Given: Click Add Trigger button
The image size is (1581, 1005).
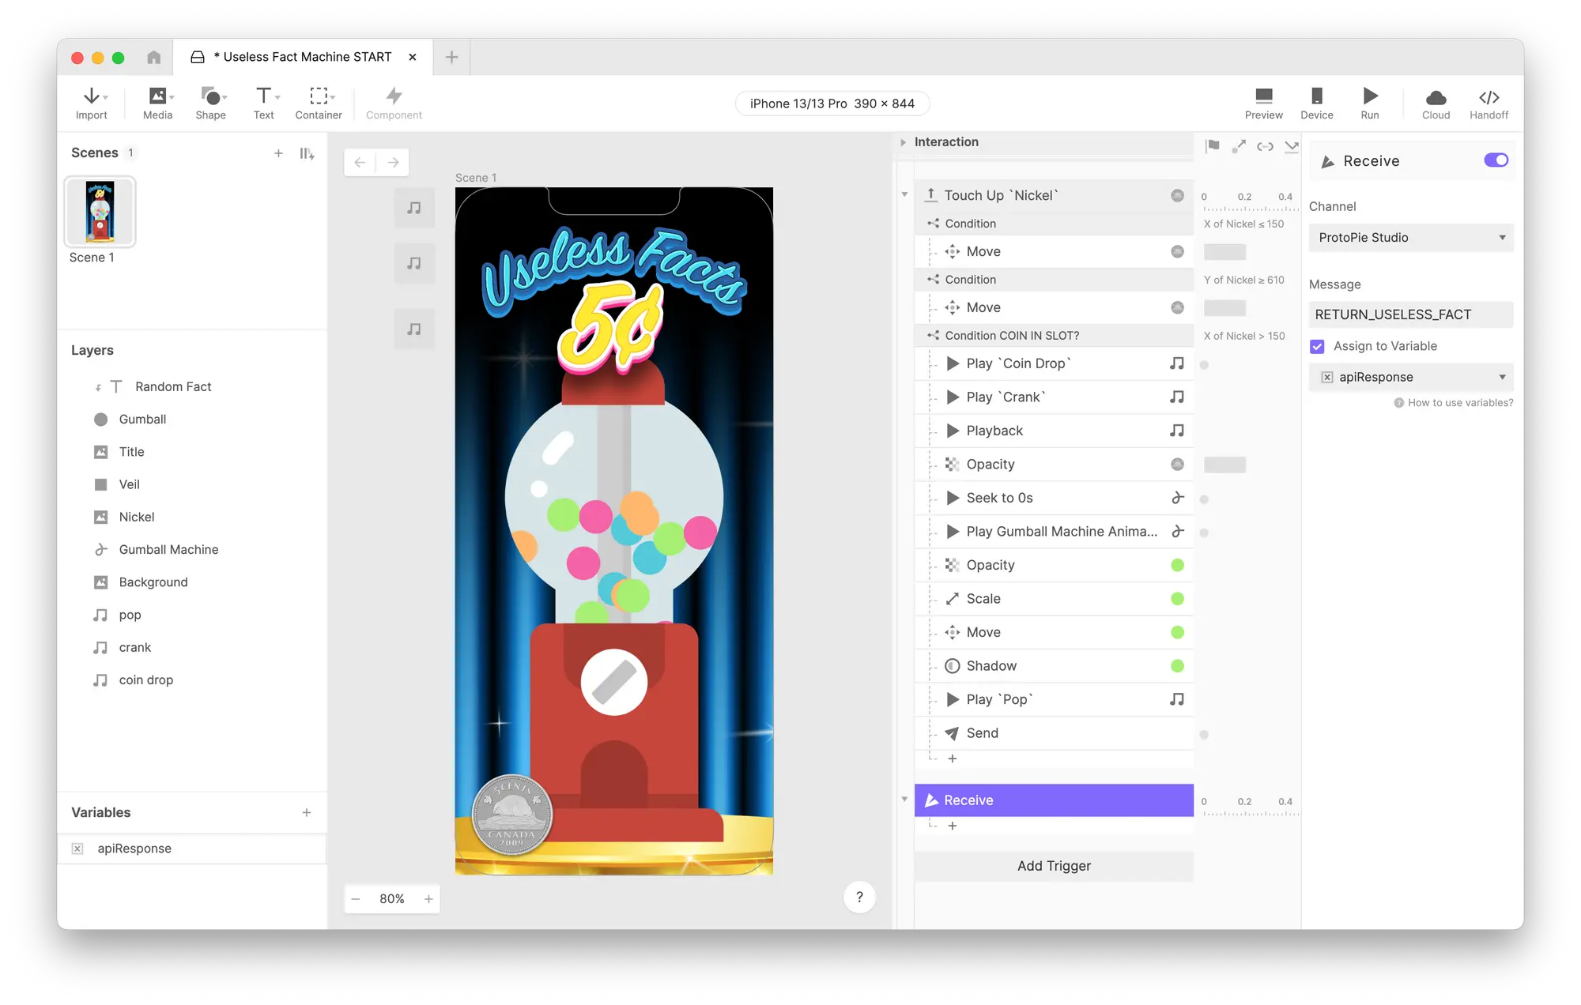Looking at the screenshot, I should (x=1052, y=866).
